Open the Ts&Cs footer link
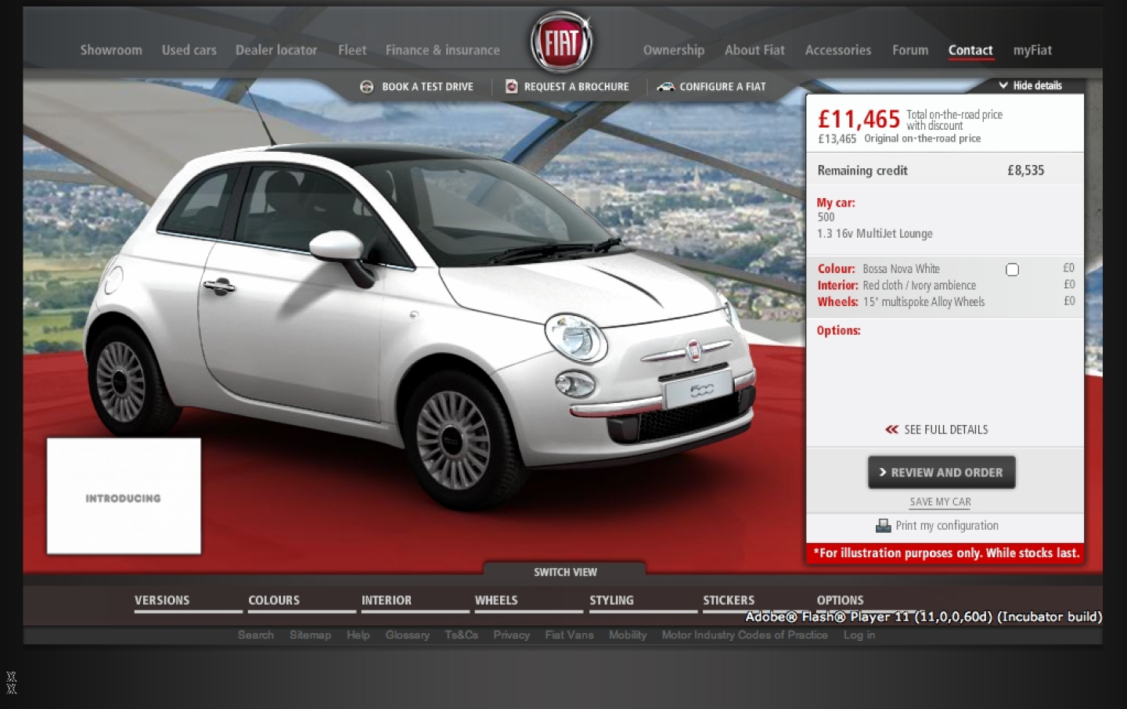Viewport: 1127px width, 709px height. (461, 635)
